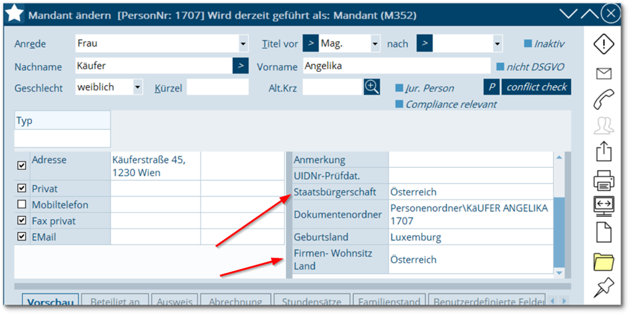Open the yellow folder icon
The image size is (631, 315).
pyautogui.click(x=604, y=262)
